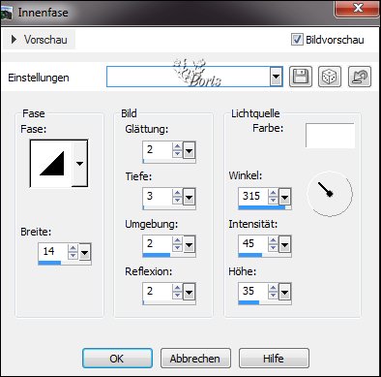Viewport: 381px width, 377px height.
Task: Increase Glättung value with up spinner
Action: [x=177, y=146]
